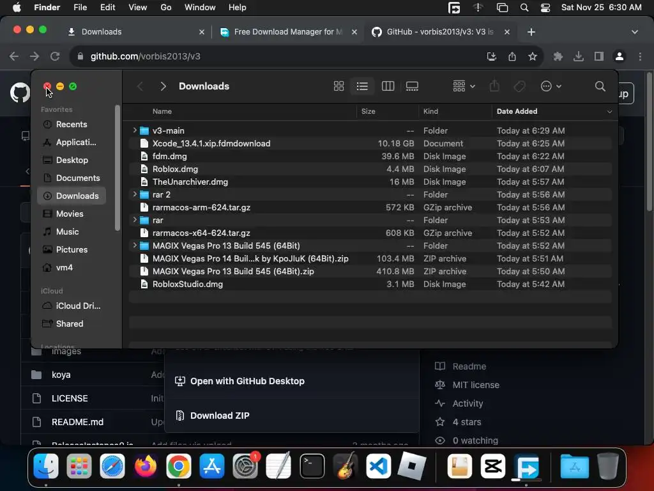
Task: Open Terminal from the Dock
Action: [x=312, y=466]
